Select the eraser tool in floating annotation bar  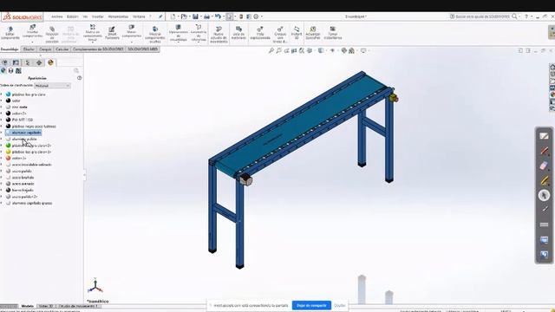coord(544,166)
